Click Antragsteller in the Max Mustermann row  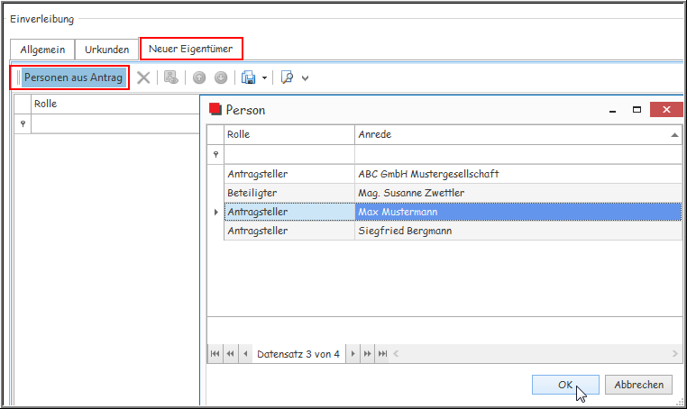coord(289,212)
